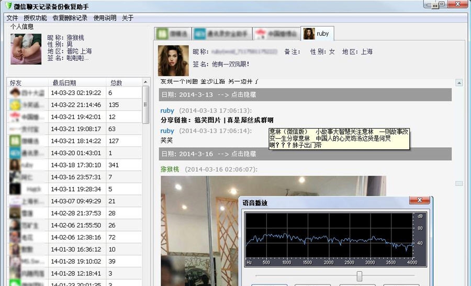Click ruby's avatar in the friend list
This screenshot has height=286, width=471.
15,165
